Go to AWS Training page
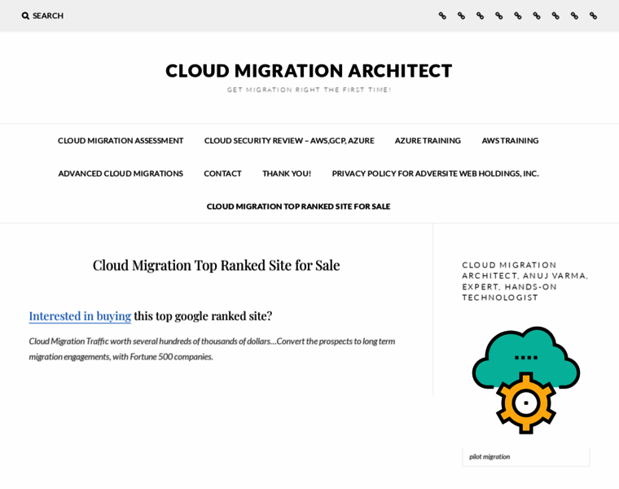 point(510,141)
